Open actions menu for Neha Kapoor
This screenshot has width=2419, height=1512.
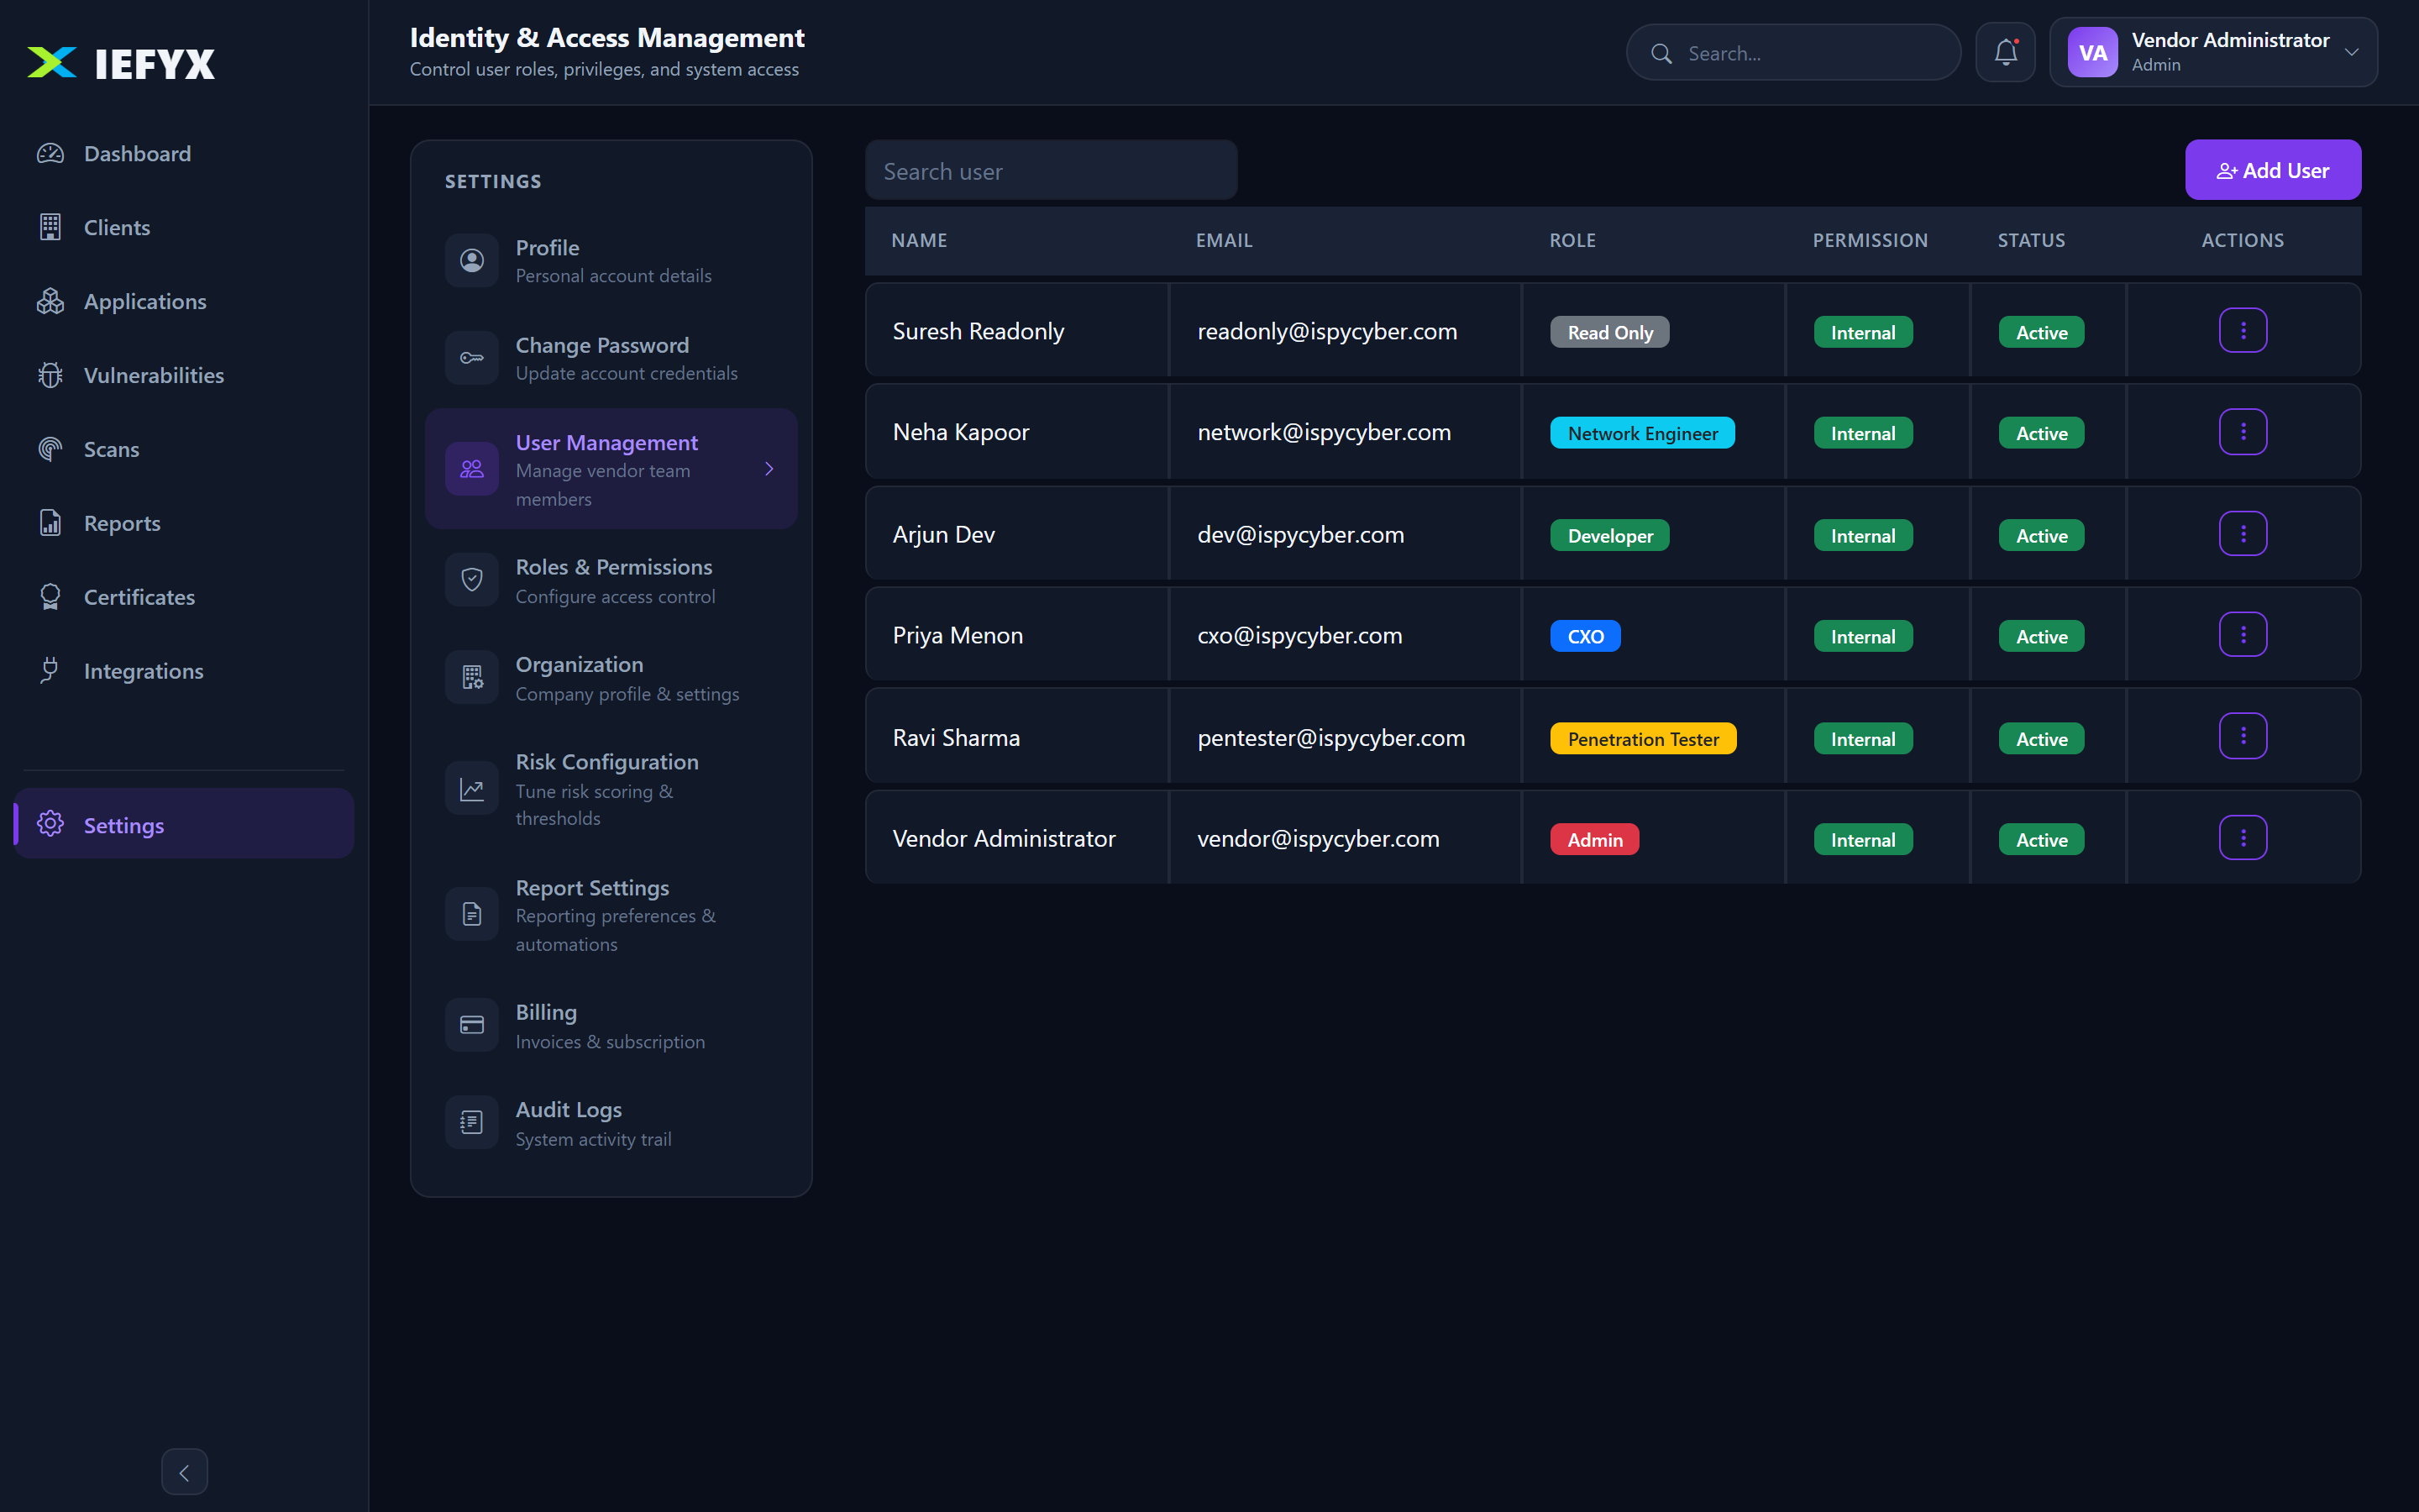pos(2243,432)
